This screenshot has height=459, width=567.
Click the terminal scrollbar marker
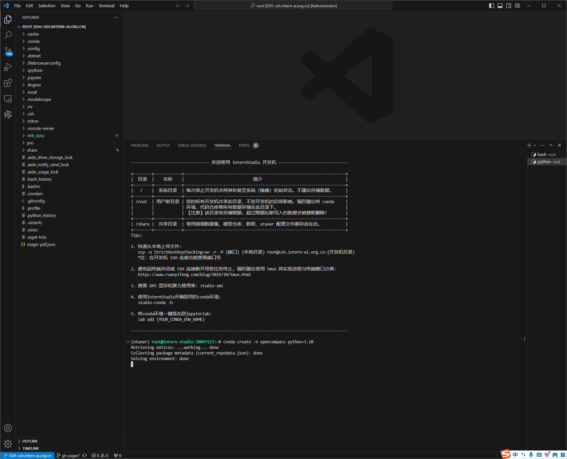(x=524, y=339)
